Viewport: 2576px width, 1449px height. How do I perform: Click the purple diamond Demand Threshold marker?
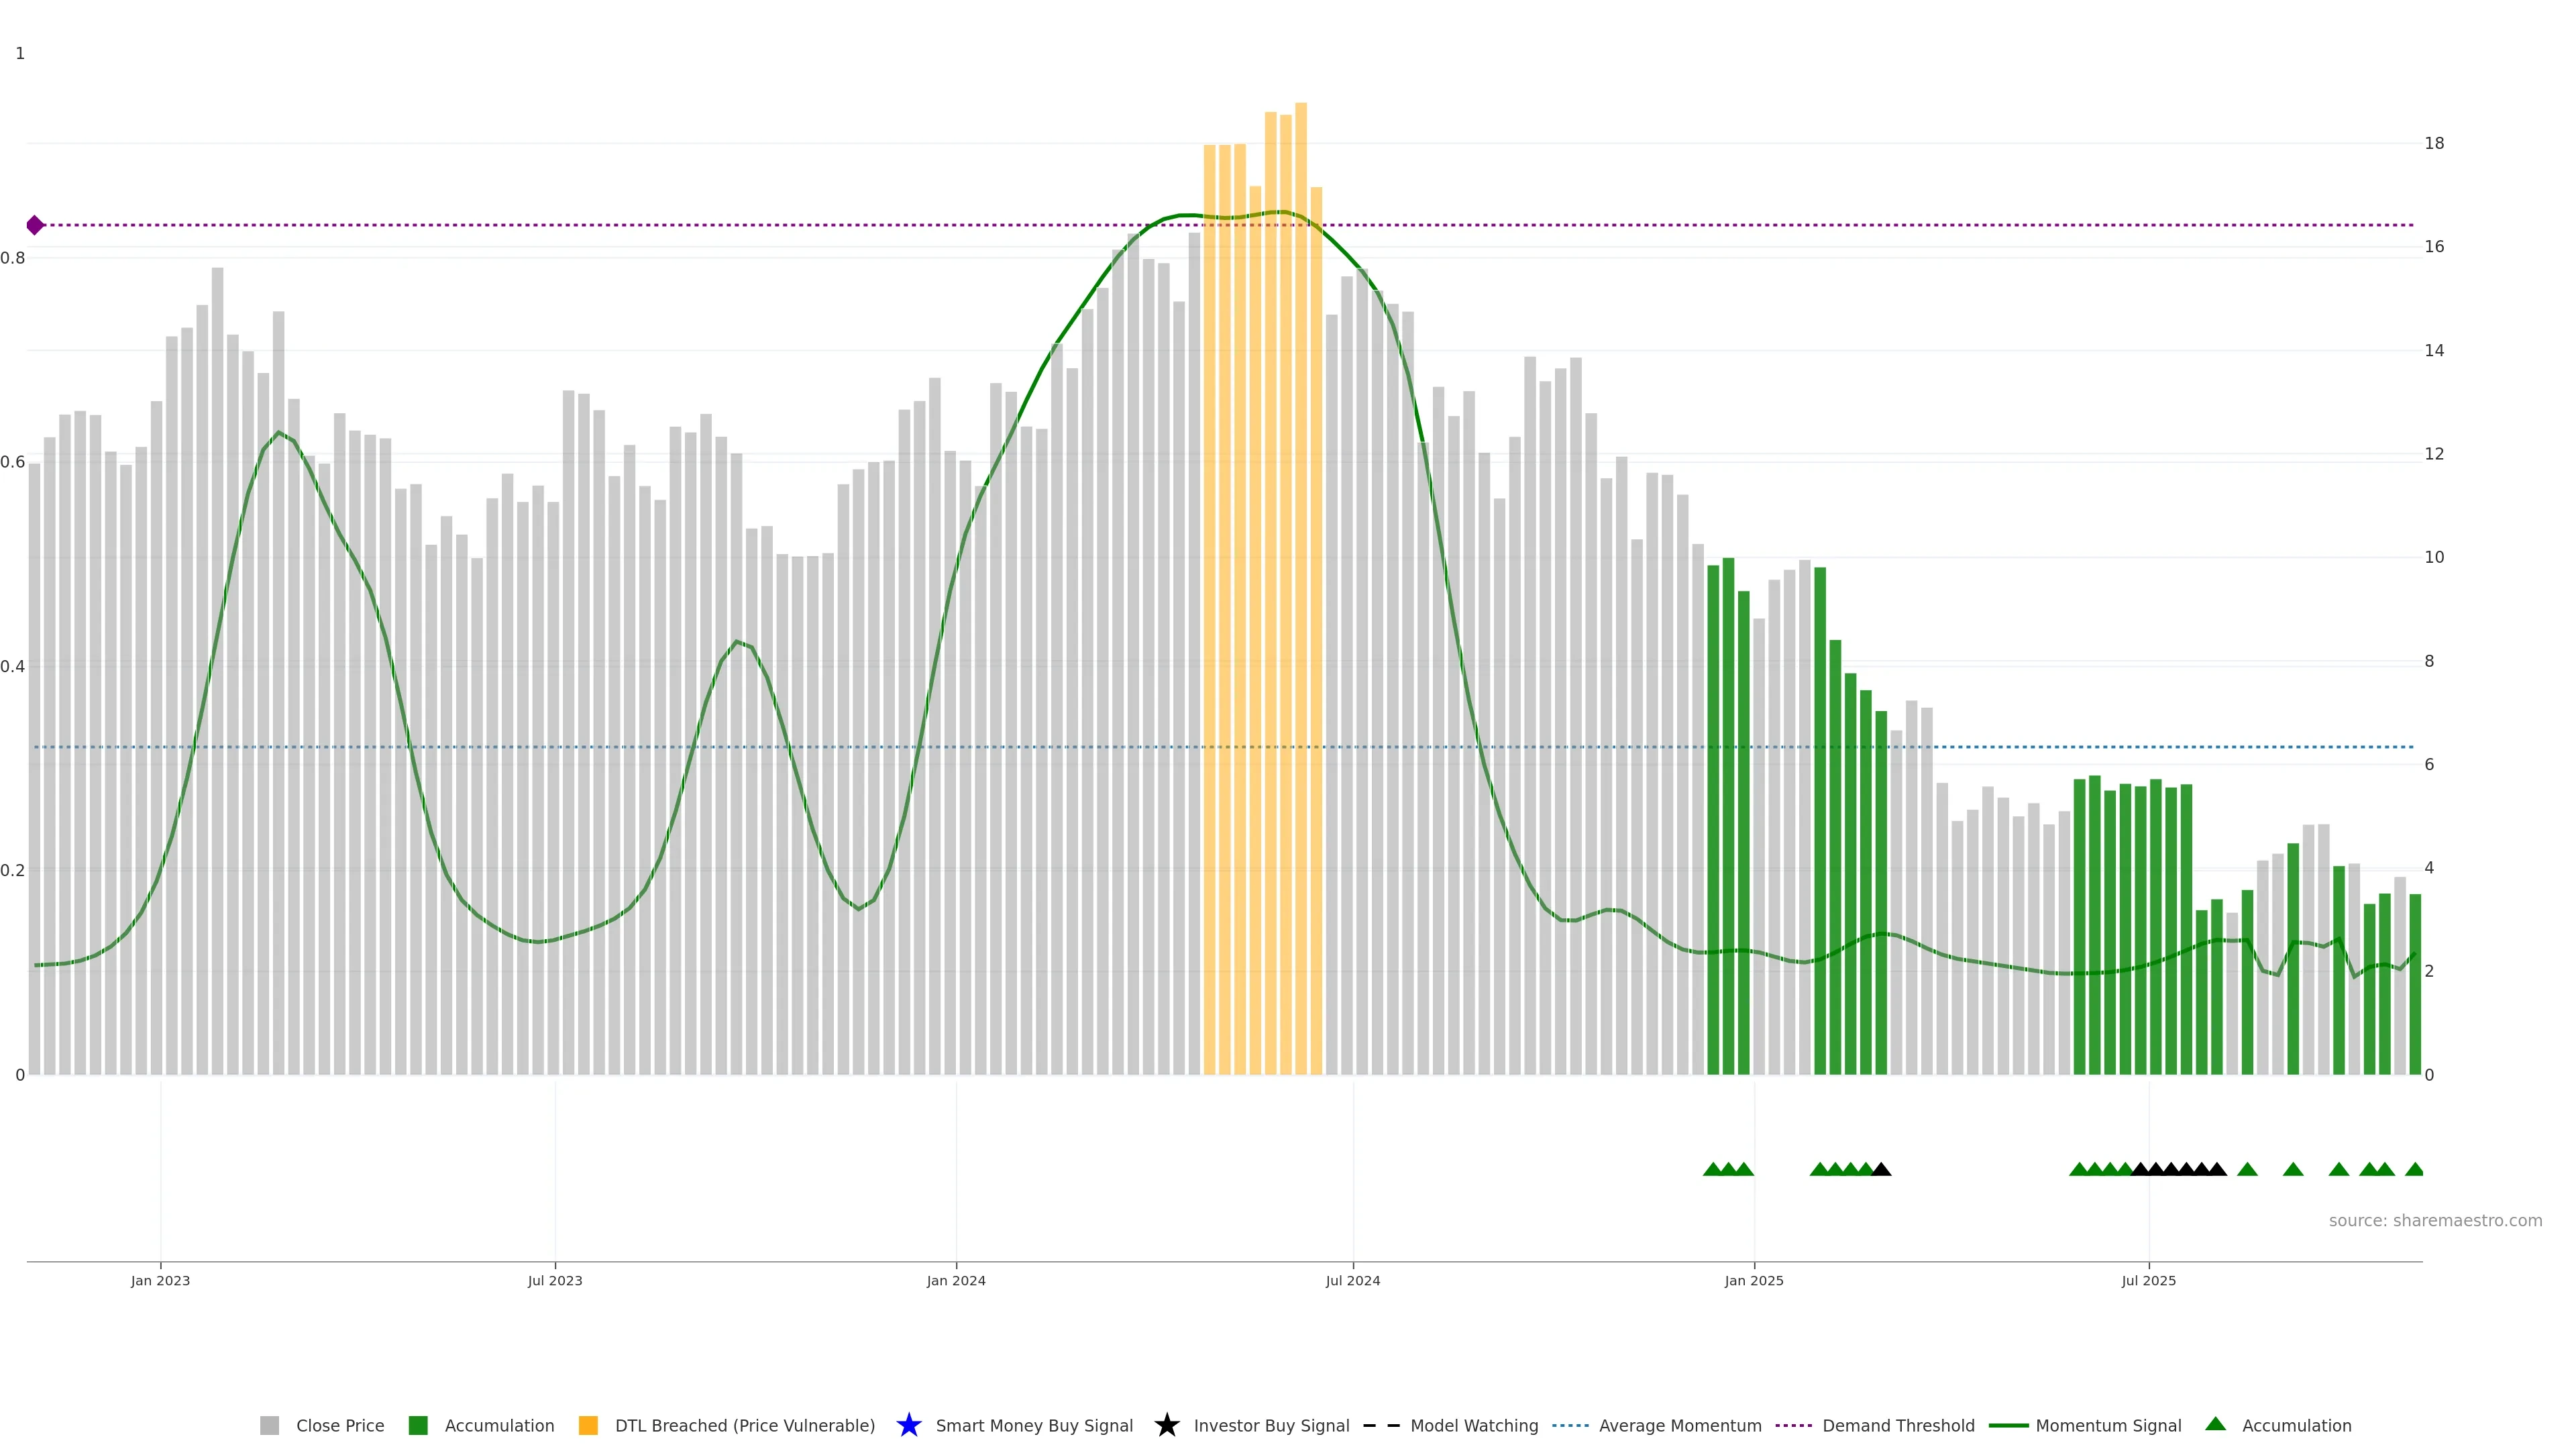click(35, 225)
